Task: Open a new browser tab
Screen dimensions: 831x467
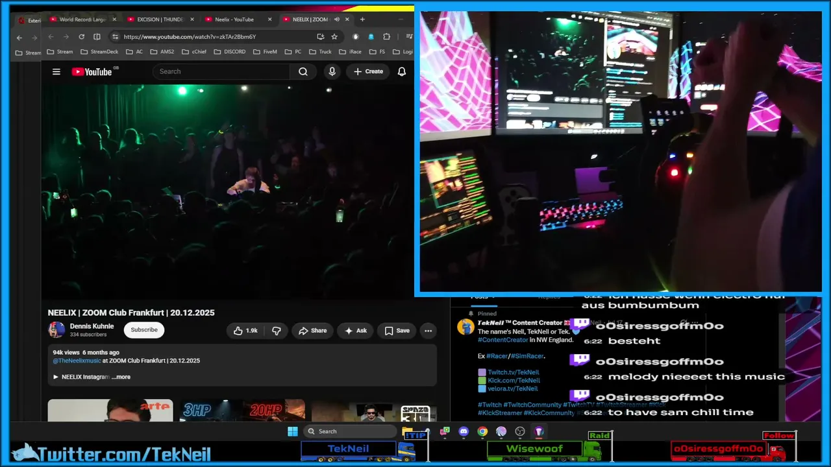Action: coord(362,19)
